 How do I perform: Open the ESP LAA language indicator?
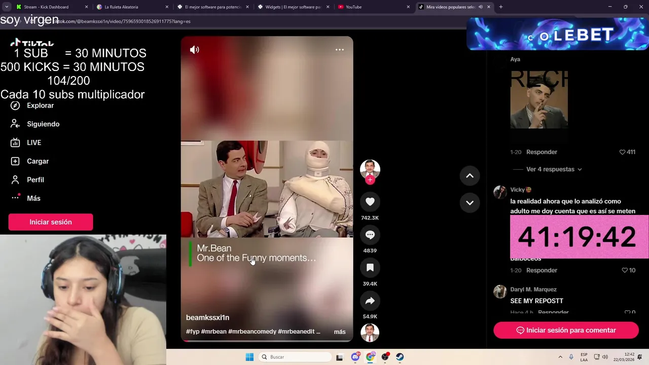(584, 357)
